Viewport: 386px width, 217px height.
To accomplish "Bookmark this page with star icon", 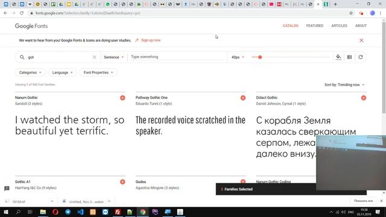I will coord(351,13).
